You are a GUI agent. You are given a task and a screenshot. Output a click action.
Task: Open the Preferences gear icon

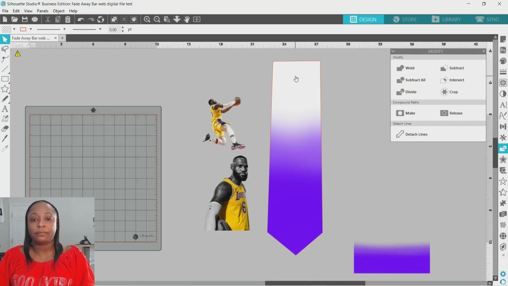pyautogui.click(x=503, y=274)
